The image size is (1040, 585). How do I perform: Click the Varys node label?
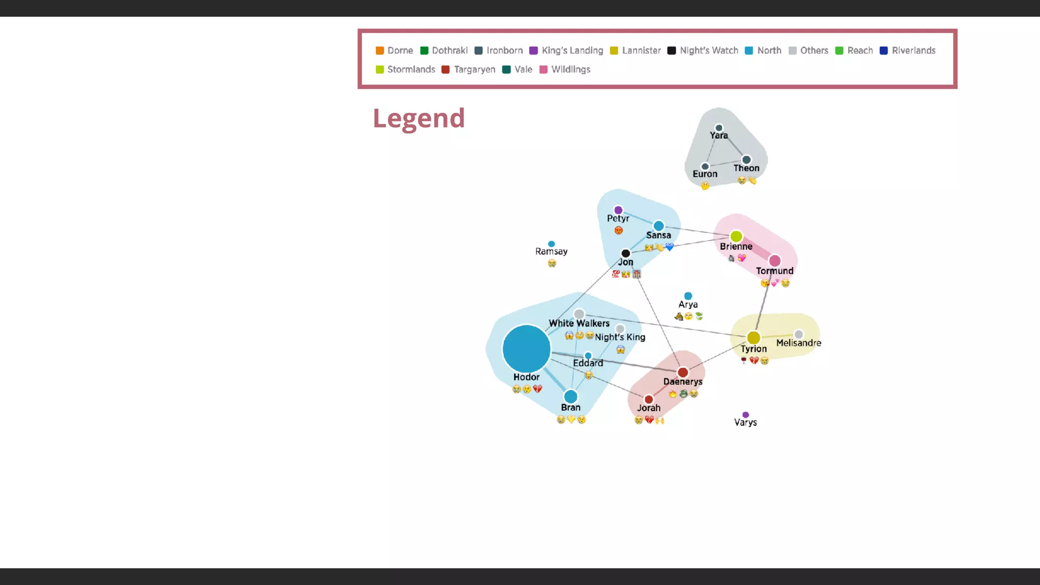click(x=745, y=422)
